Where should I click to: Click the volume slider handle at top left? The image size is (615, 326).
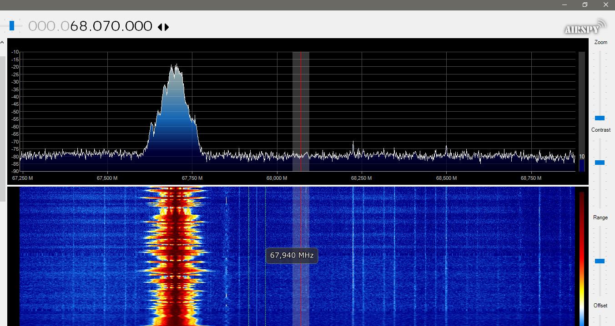(x=12, y=26)
